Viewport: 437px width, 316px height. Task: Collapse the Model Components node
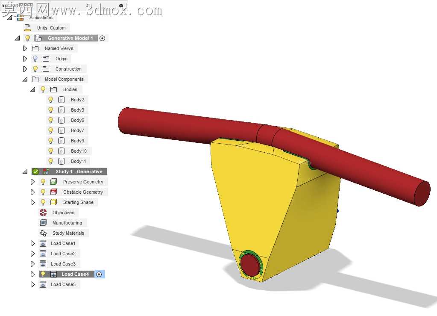pyautogui.click(x=25, y=79)
